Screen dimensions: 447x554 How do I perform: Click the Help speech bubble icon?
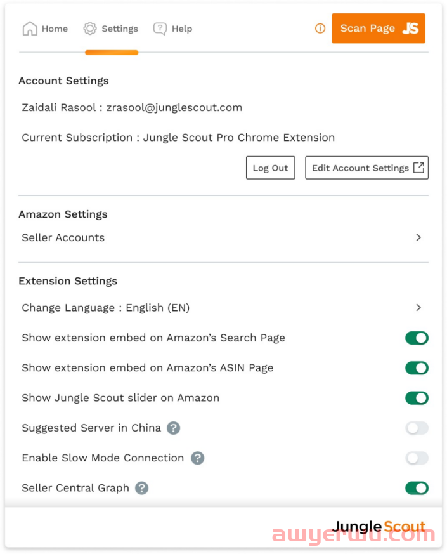coord(160,29)
